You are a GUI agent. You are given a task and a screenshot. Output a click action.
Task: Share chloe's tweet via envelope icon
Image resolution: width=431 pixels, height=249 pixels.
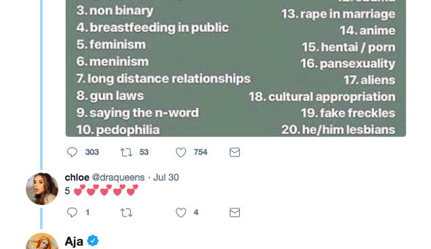click(x=234, y=212)
